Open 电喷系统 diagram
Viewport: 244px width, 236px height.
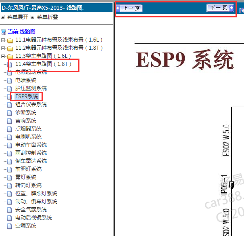pos(26,80)
